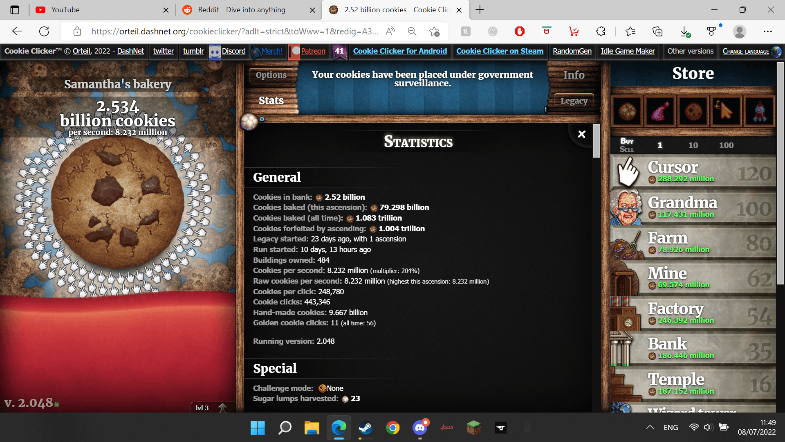Image resolution: width=785 pixels, height=442 pixels.
Task: Select the Options tab
Action: 271,76
